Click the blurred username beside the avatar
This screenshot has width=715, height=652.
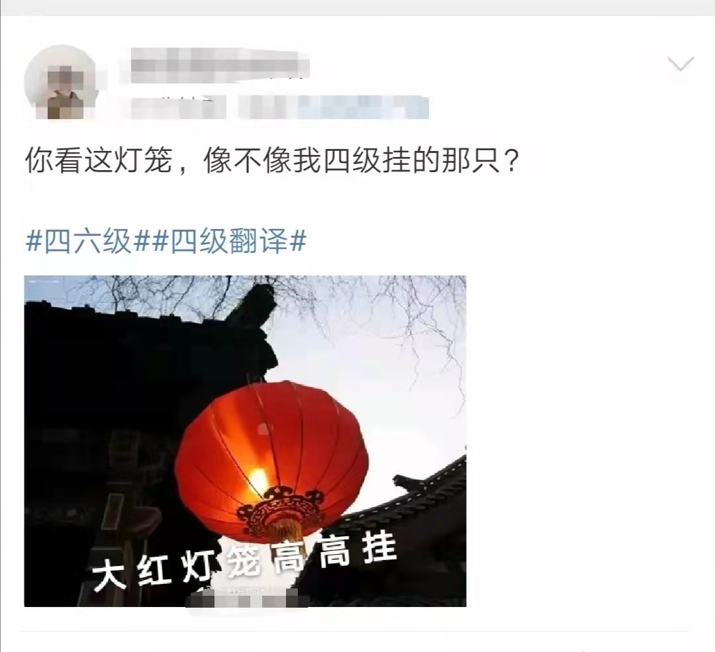click(x=220, y=67)
